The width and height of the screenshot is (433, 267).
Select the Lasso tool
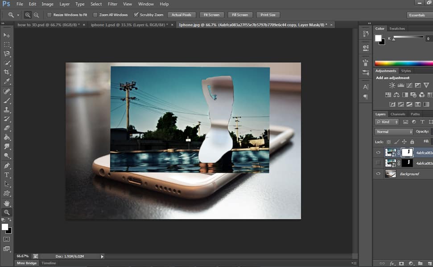pos(7,53)
